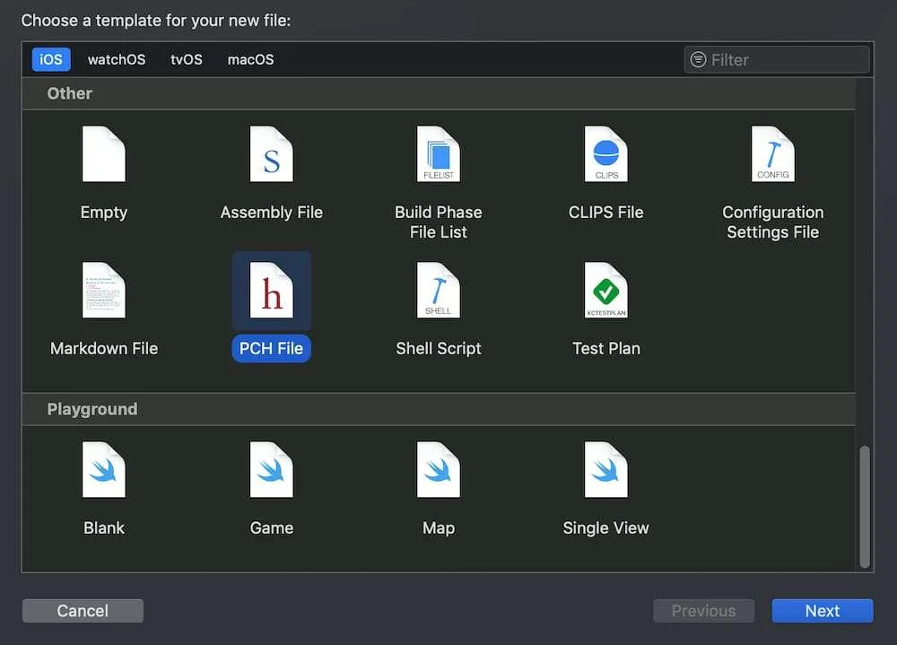Switch to the watchOS platform tab
Screen dimensions: 897x645
[117, 59]
